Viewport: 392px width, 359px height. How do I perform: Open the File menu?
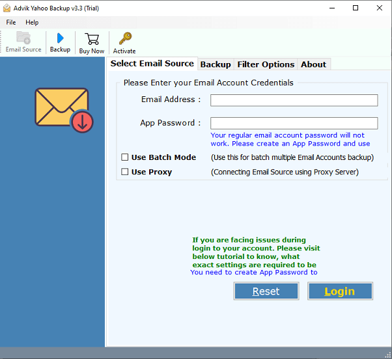pyautogui.click(x=11, y=23)
